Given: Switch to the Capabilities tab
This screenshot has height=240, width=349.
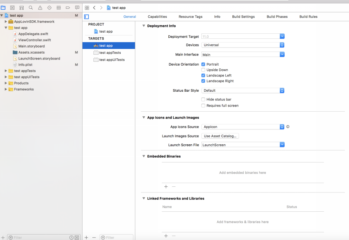Looking at the screenshot, I should pos(157,17).
